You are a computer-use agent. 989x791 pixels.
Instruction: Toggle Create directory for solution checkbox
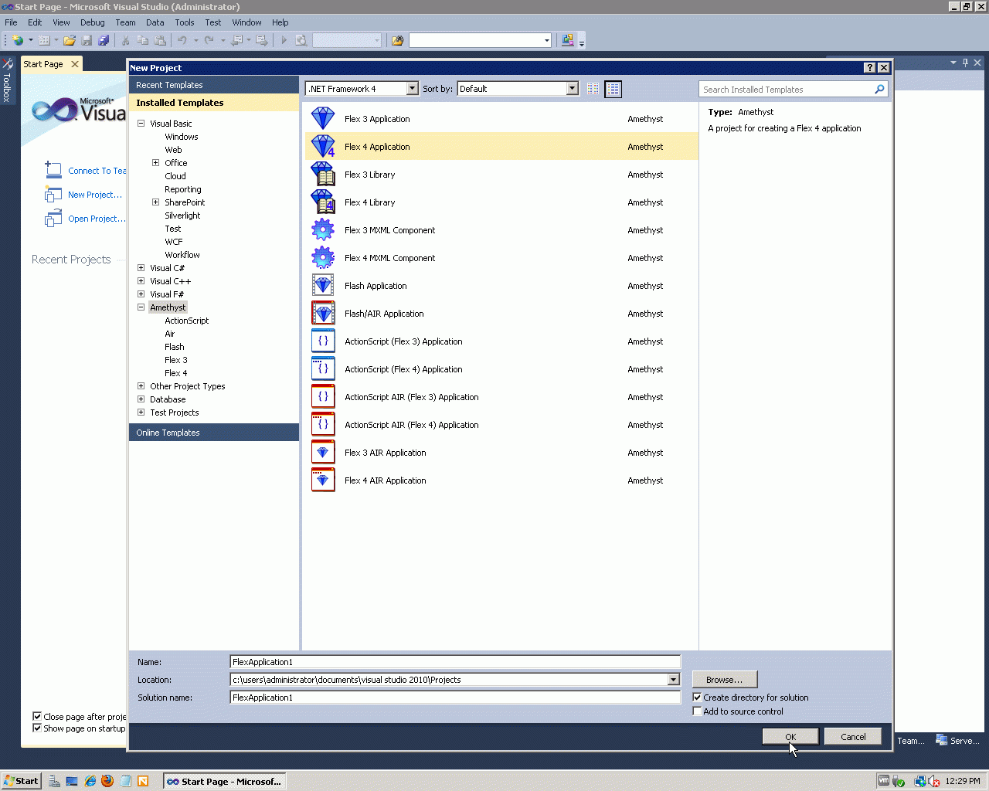tap(697, 698)
